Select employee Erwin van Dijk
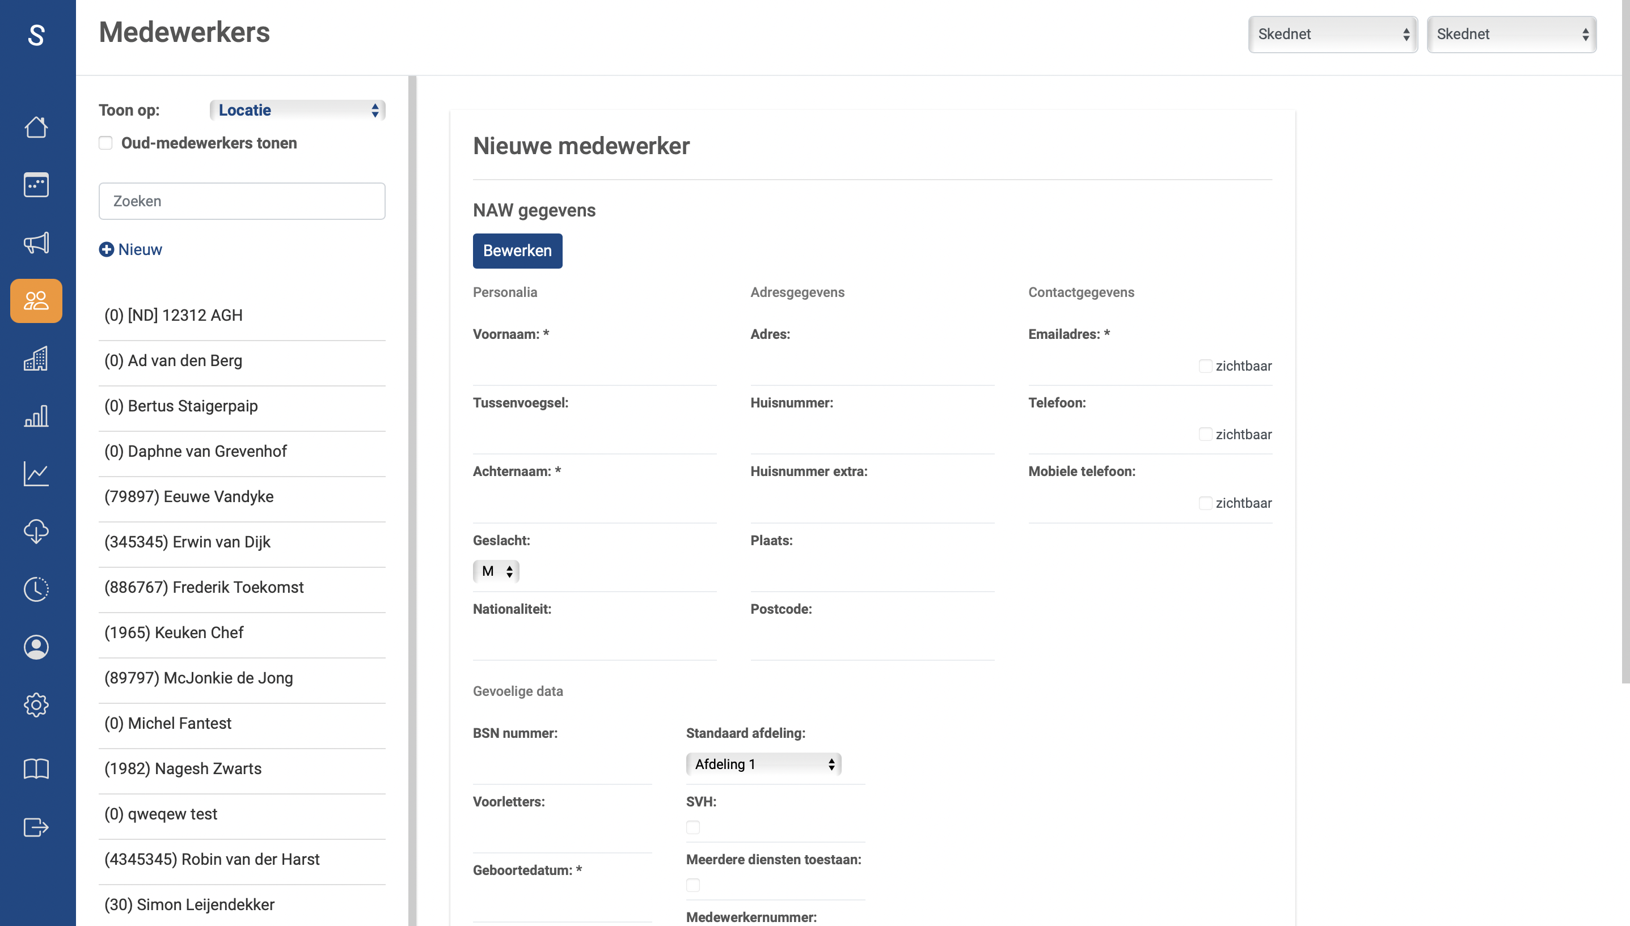Image resolution: width=1630 pixels, height=926 pixels. point(187,542)
